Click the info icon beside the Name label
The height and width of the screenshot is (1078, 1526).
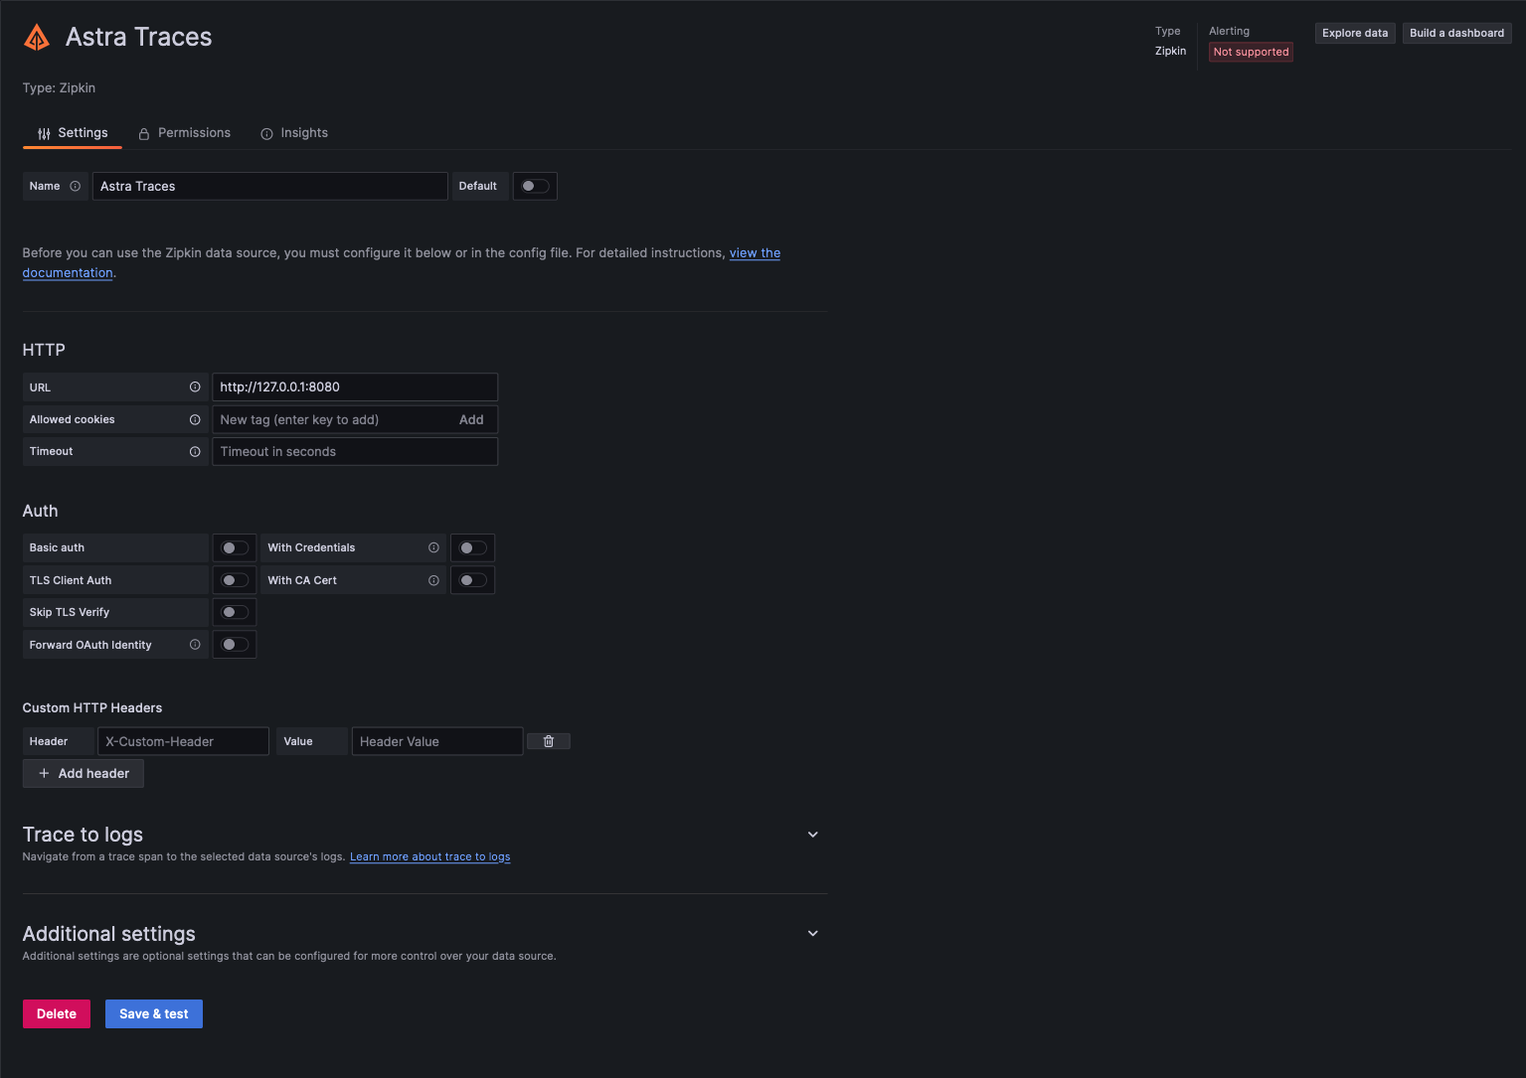tap(76, 186)
